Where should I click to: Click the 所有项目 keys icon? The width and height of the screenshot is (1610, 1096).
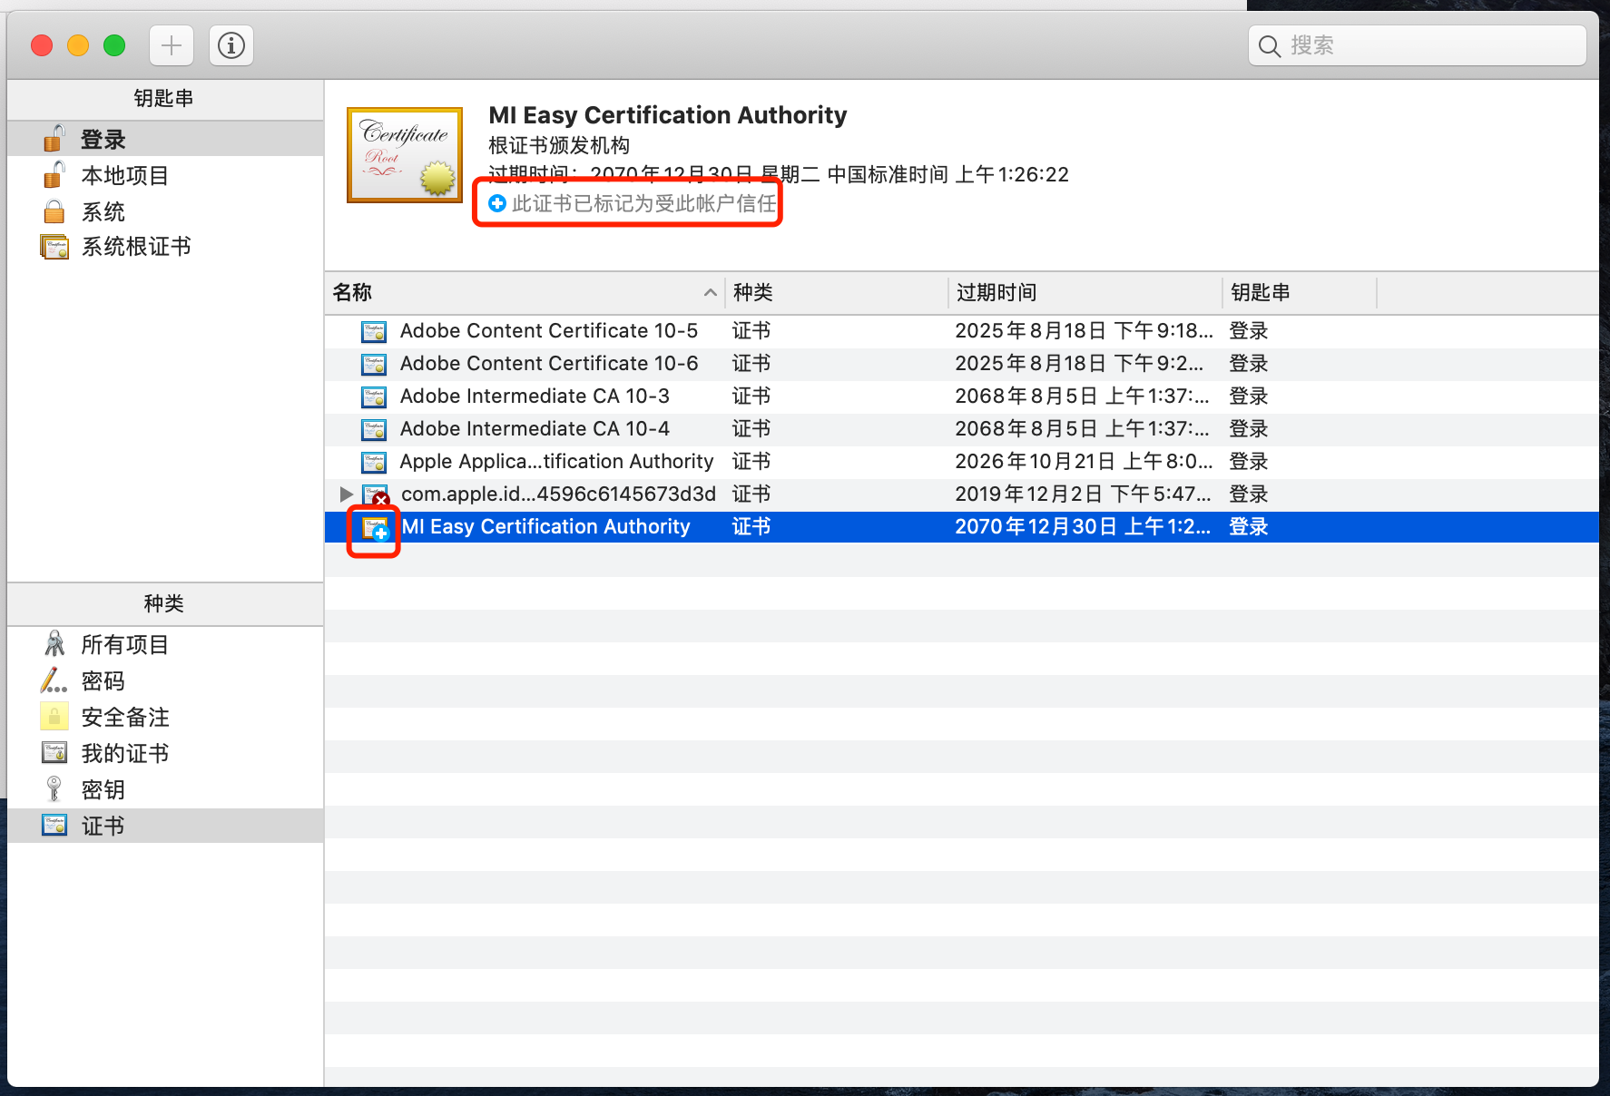tap(54, 644)
